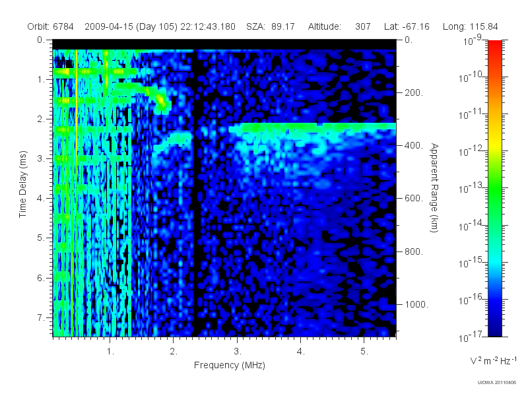Click the 400. tick on the apparent range axis
The height and width of the screenshot is (396, 528).
(414, 145)
